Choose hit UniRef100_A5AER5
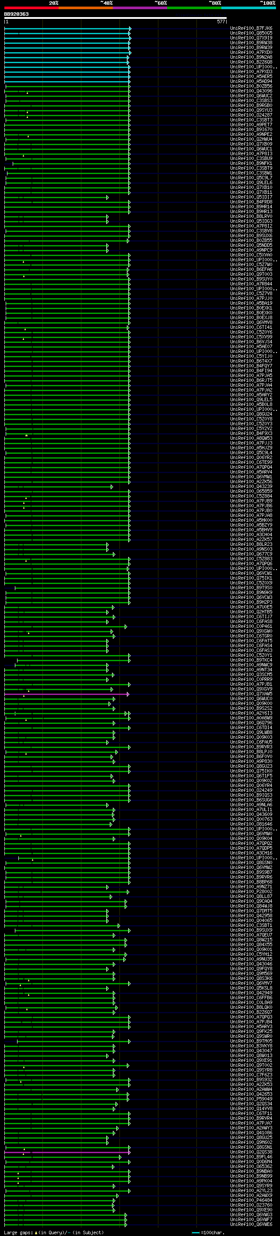The height and width of the screenshot is (1236, 280). [x=251, y=76]
